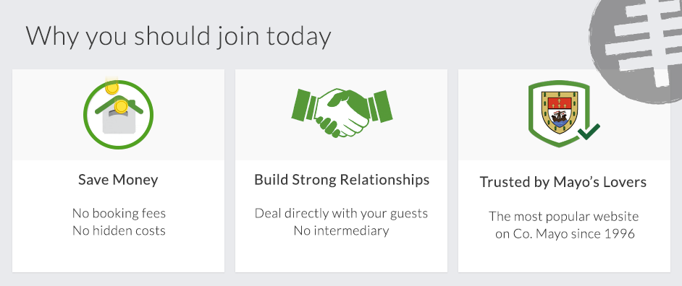The width and height of the screenshot is (682, 286).
Task: Click the 'No booking fees' text
Action: [x=119, y=214]
